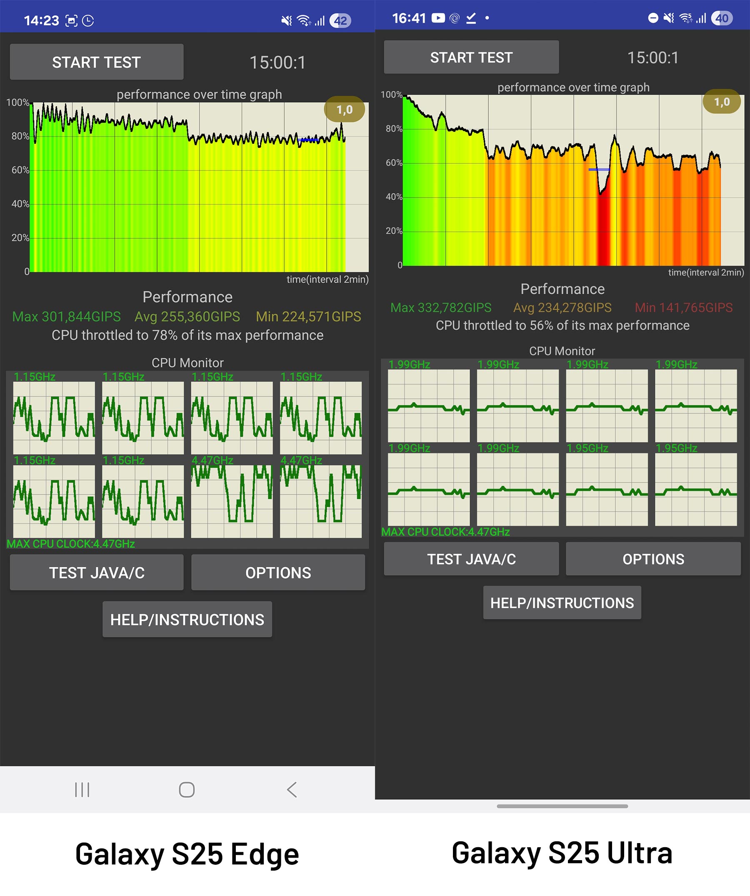Tap Min 224,571GIPS value
This screenshot has height=896, width=750.
pyautogui.click(x=308, y=317)
